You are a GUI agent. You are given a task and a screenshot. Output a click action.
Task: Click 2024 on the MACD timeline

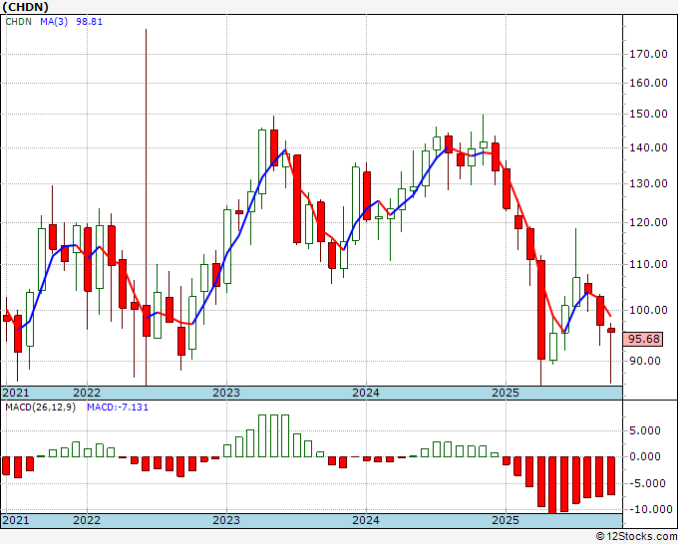click(x=366, y=520)
